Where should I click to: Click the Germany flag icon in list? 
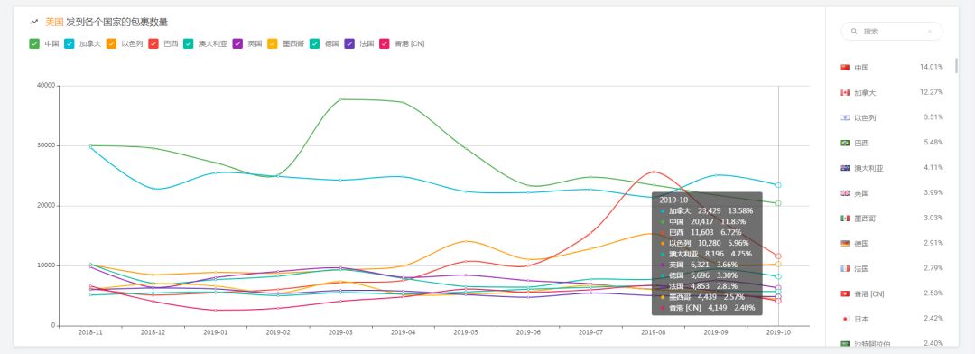pyautogui.click(x=844, y=244)
